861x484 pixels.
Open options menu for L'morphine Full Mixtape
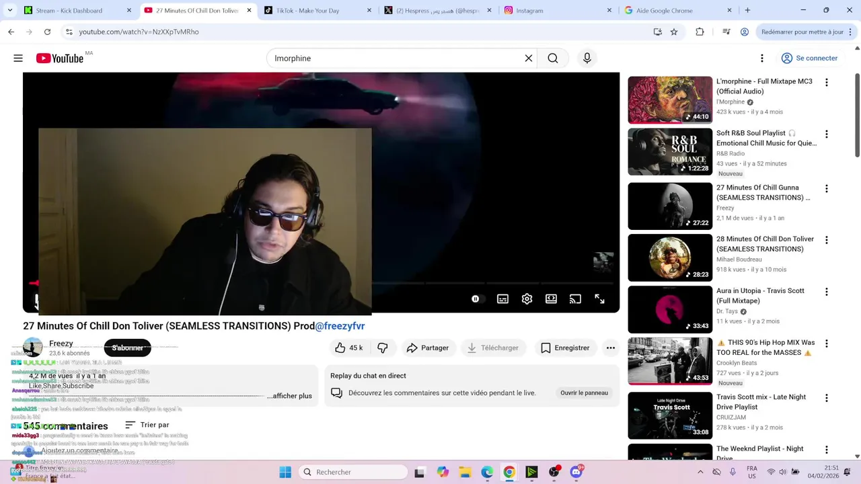pos(827,83)
